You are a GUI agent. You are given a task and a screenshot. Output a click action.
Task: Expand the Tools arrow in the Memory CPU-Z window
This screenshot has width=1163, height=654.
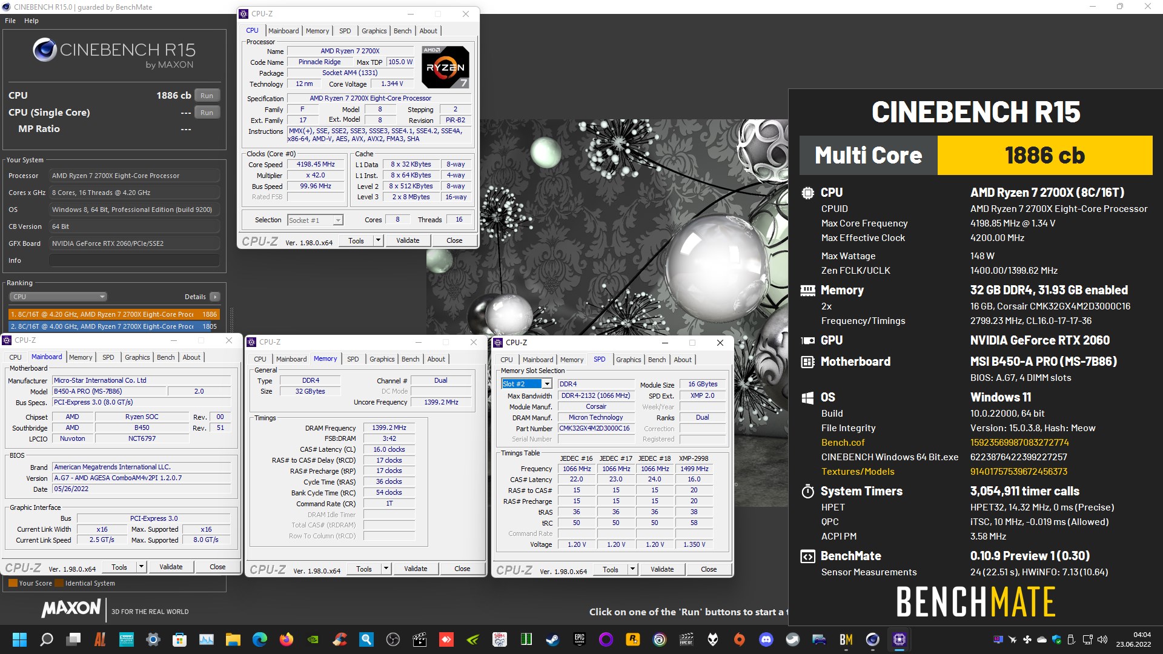click(386, 569)
